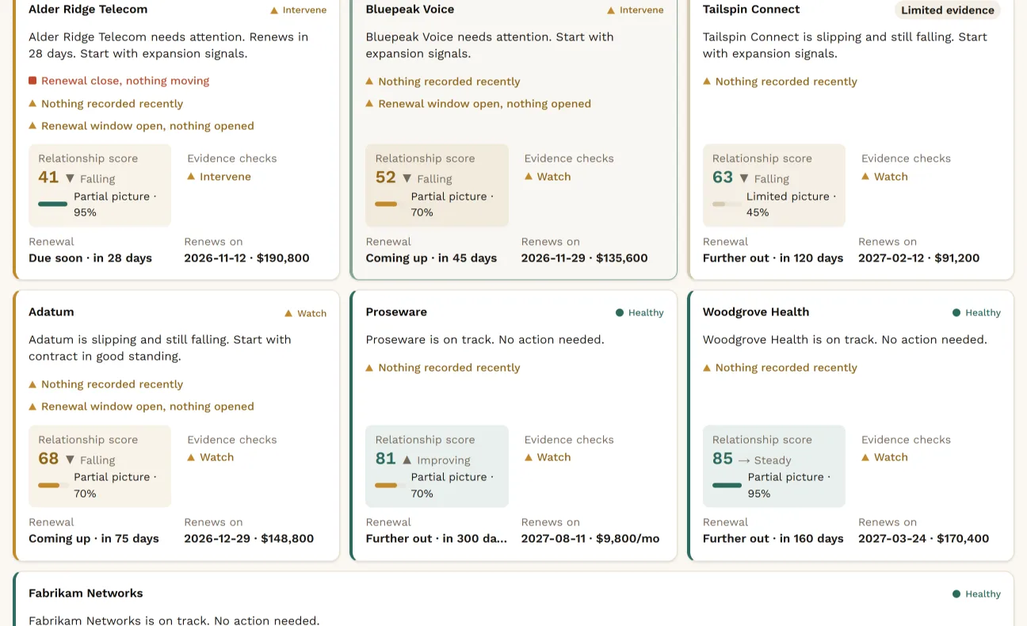Click Proseware's relationship score 81
The image size is (1027, 626).
point(386,458)
